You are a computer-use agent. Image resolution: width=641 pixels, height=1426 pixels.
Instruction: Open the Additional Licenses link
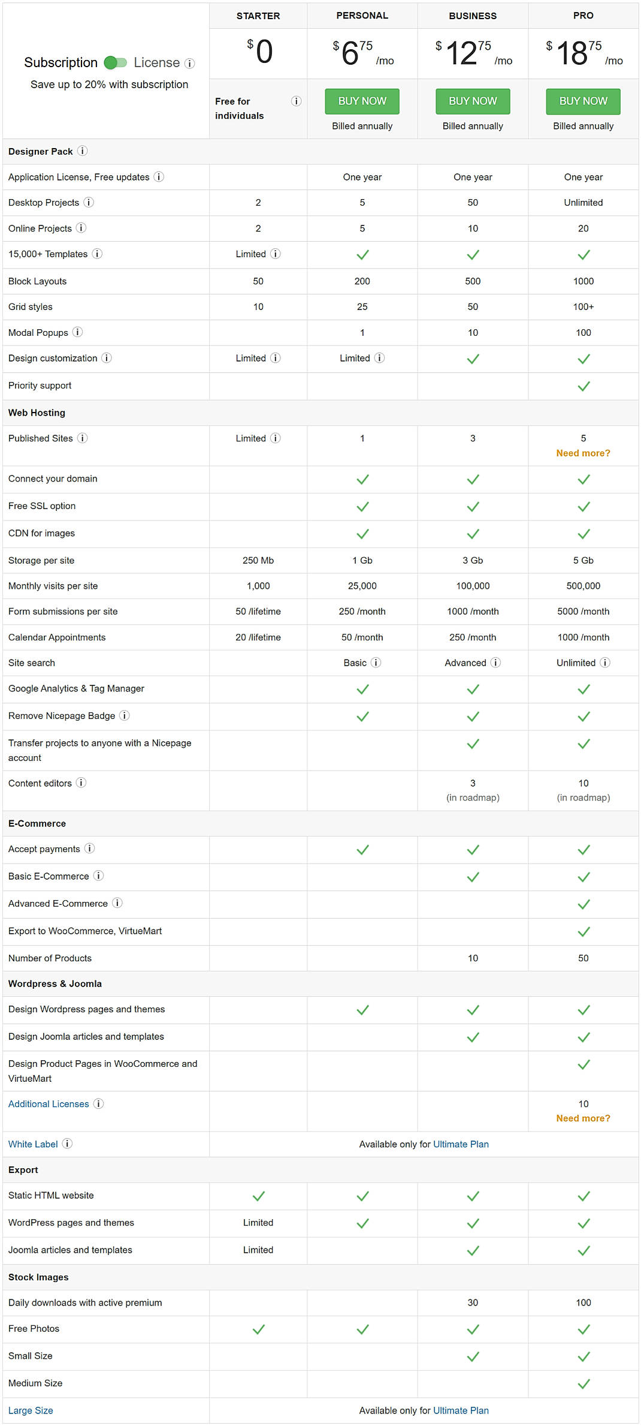49,1104
